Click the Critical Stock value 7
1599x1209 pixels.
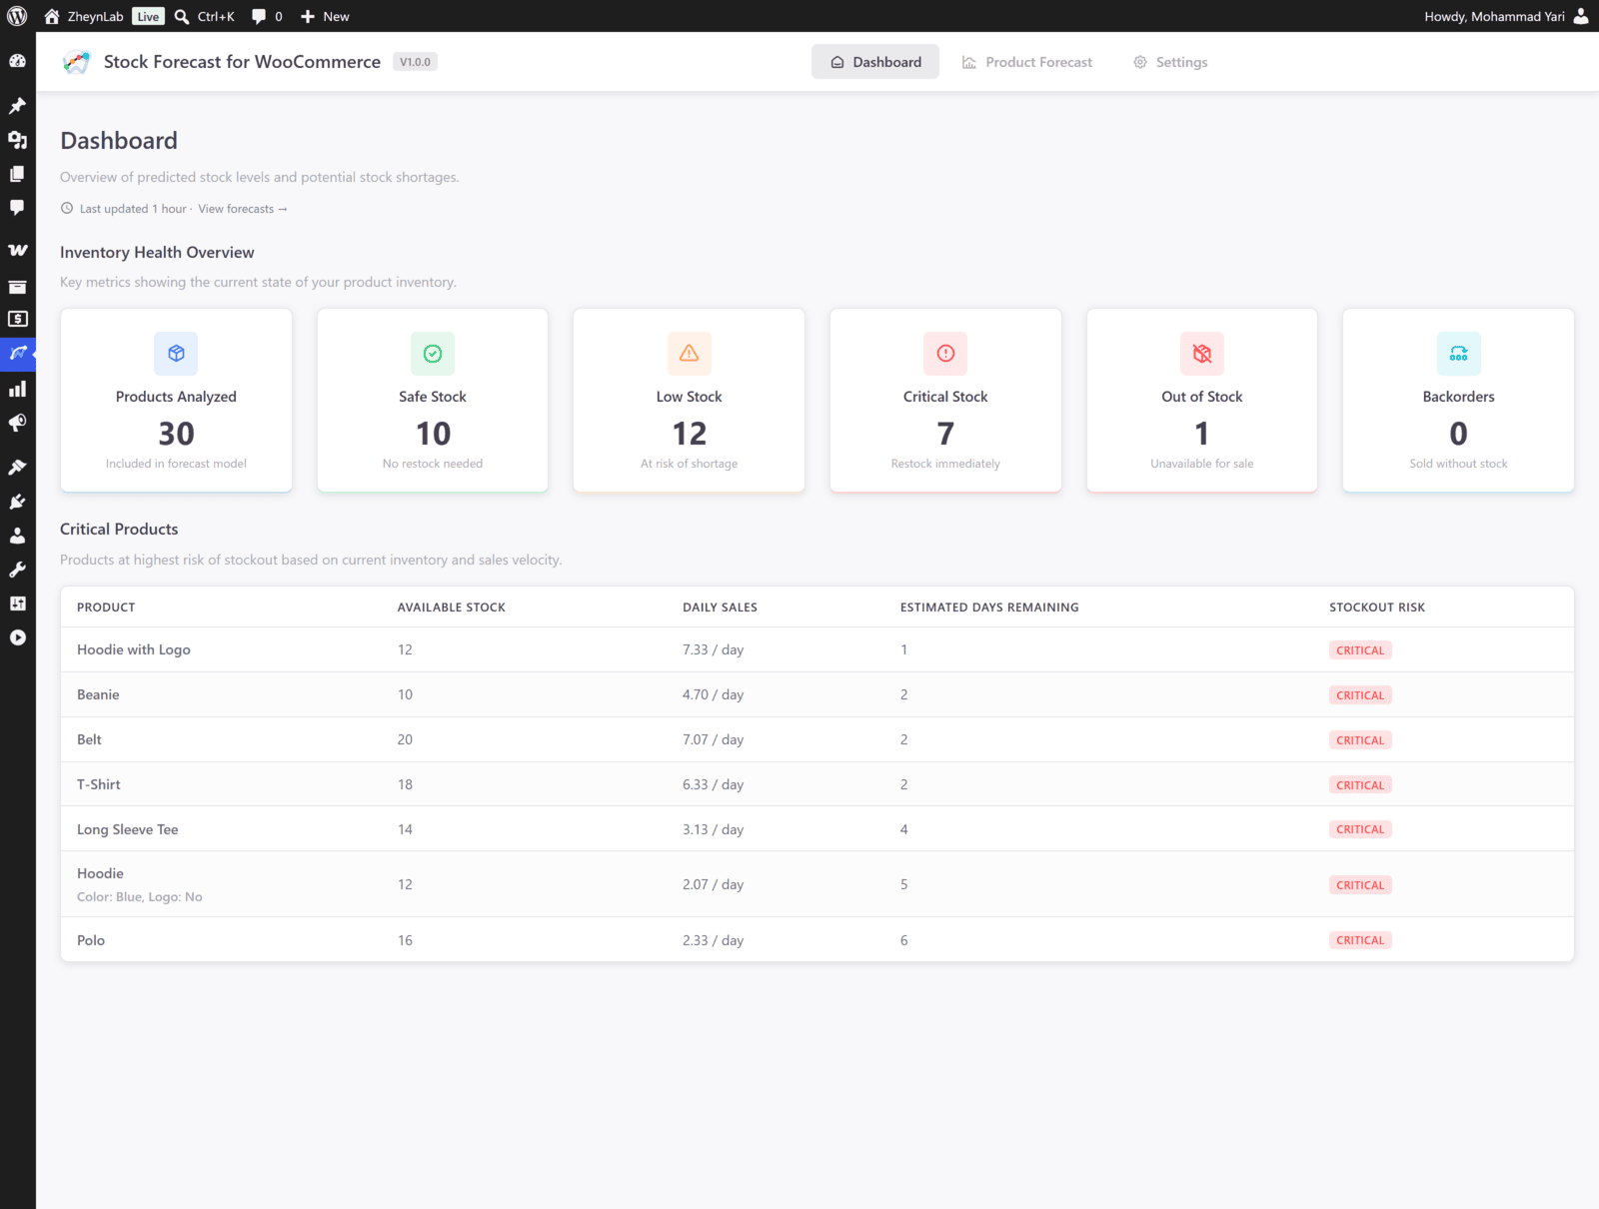[945, 434]
